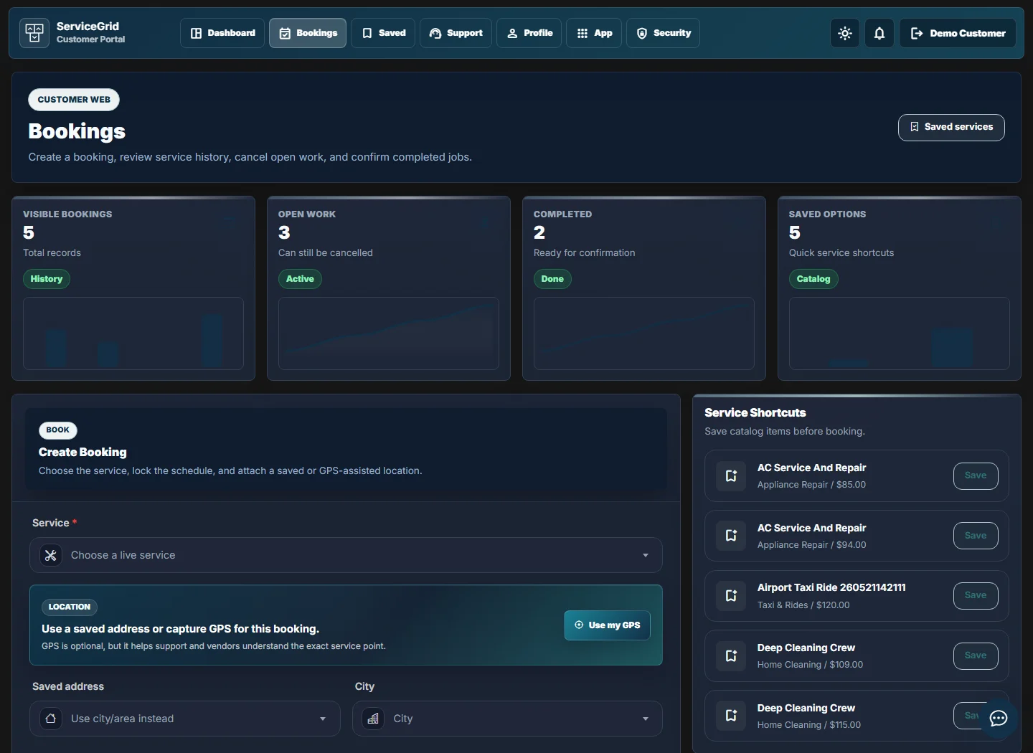Click 'Home Cleaning / $109.00' text
The width and height of the screenshot is (1033, 753).
pos(810,665)
